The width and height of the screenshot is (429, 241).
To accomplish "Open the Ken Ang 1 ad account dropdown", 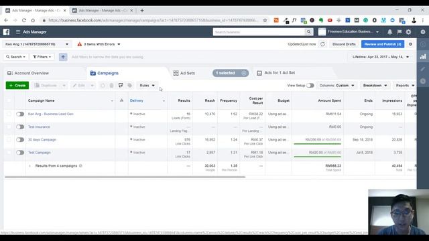I will coord(37,44).
